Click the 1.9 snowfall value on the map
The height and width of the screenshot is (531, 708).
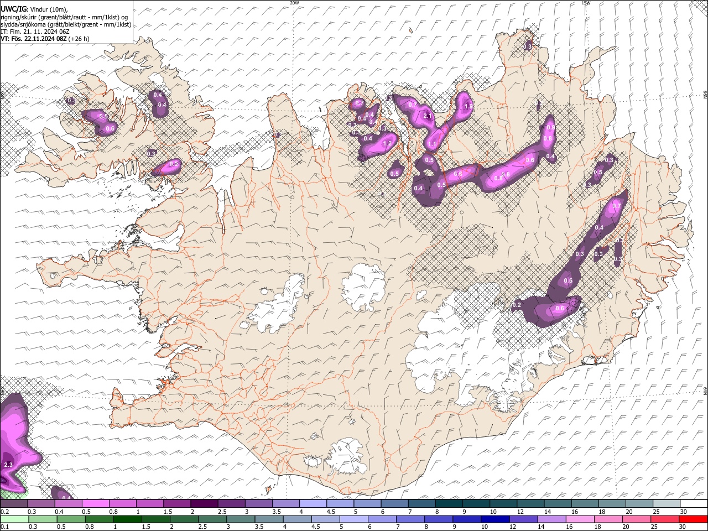click(x=468, y=107)
